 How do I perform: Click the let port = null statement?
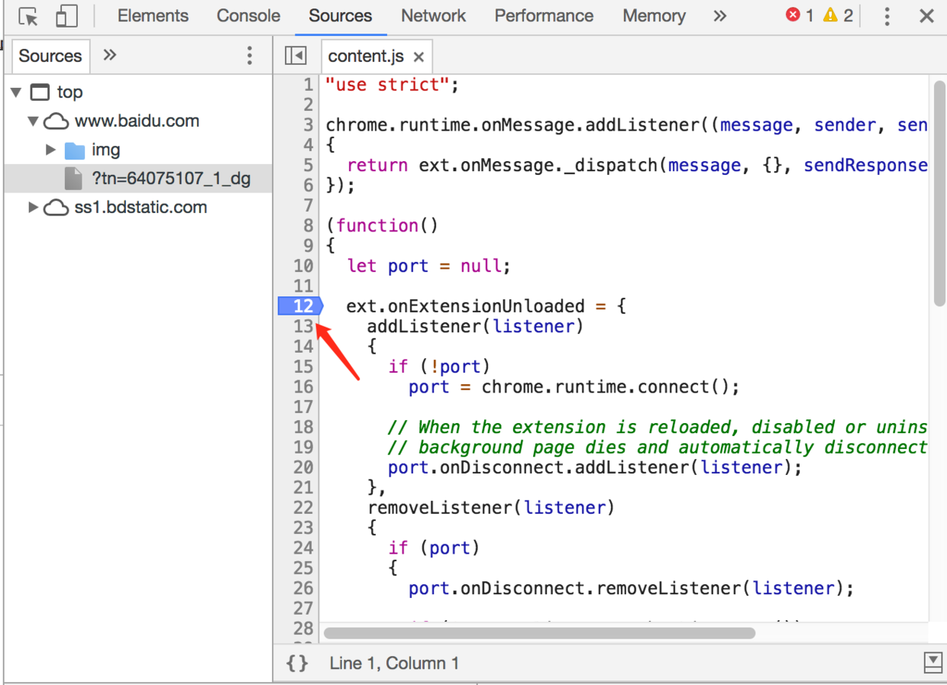428,266
